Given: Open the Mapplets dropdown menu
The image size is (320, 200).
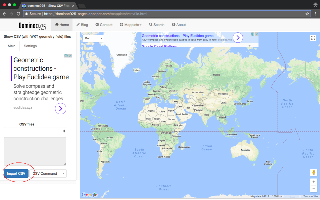Looking at the screenshot, I should point(130,24).
